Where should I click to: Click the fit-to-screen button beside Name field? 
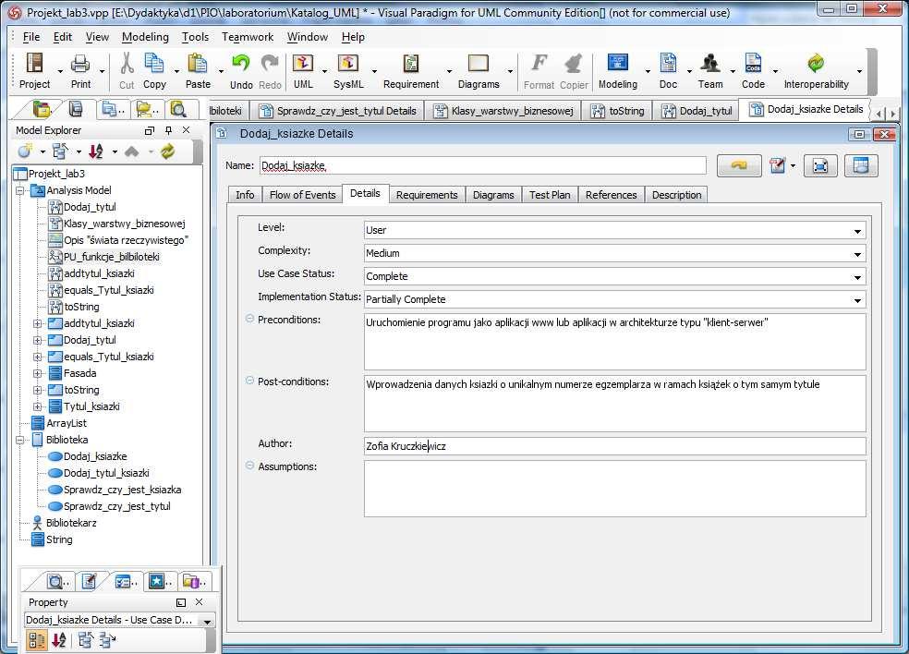click(820, 166)
